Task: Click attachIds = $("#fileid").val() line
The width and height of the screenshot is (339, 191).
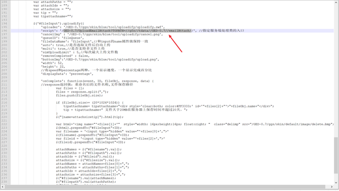Action: 85,156
